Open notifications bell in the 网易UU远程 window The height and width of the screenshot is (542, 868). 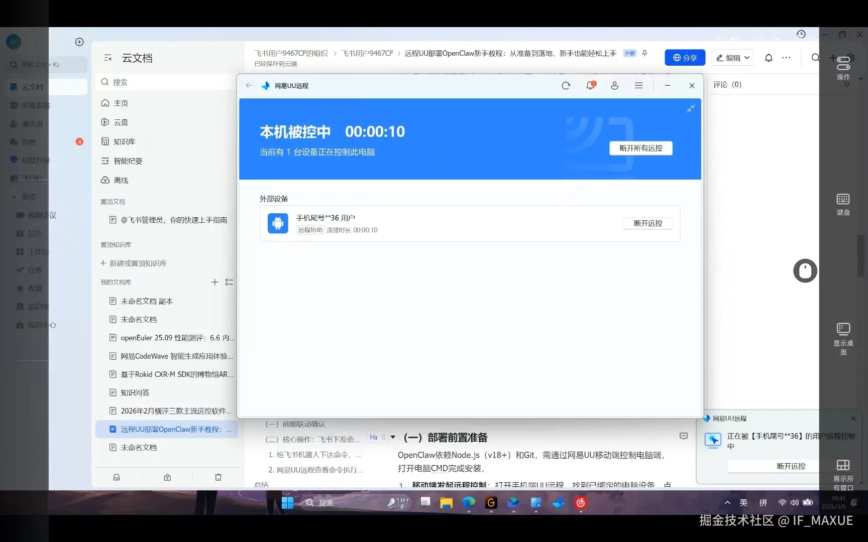590,86
